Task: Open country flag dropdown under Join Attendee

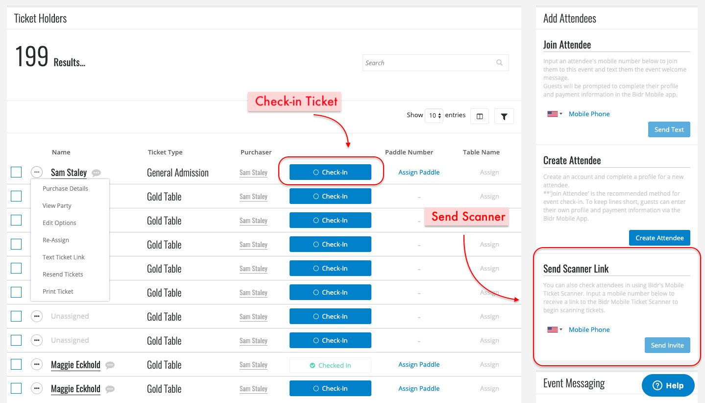Action: click(555, 114)
